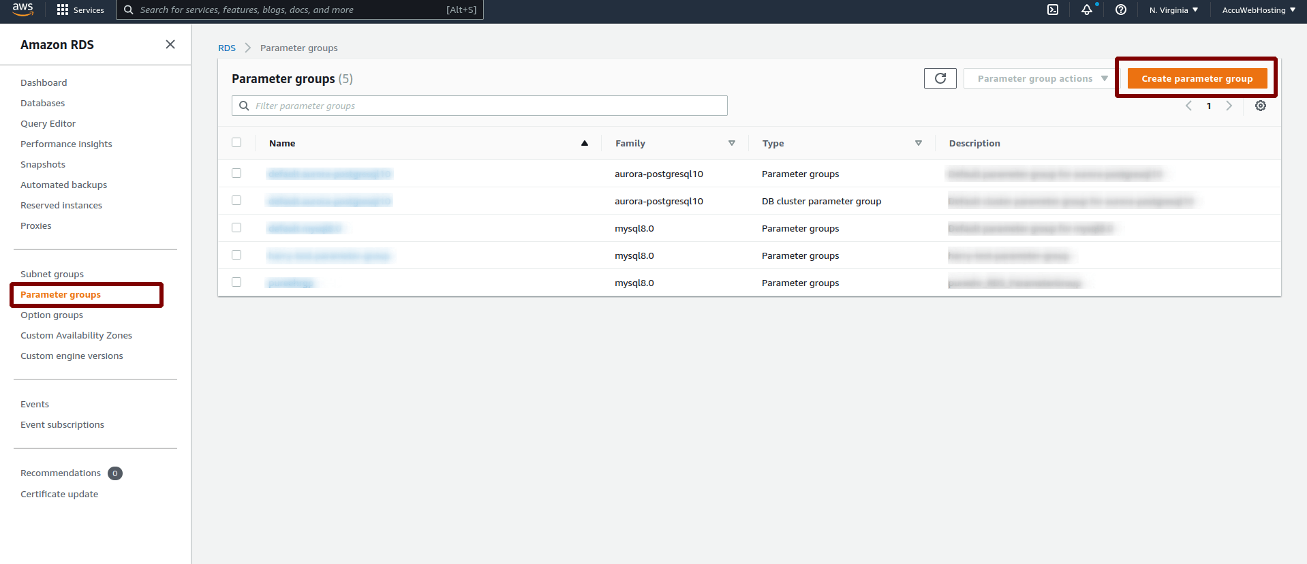Image resolution: width=1307 pixels, height=564 pixels.
Task: Open table preferences gear icon
Action: tap(1261, 106)
